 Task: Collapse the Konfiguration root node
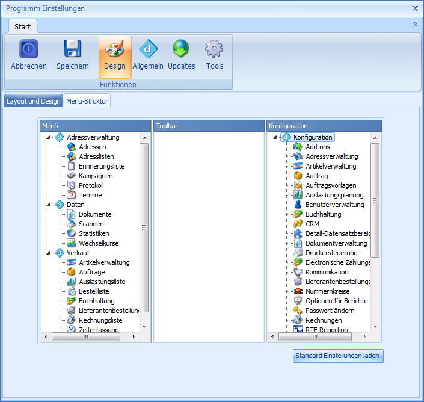pyautogui.click(x=274, y=137)
